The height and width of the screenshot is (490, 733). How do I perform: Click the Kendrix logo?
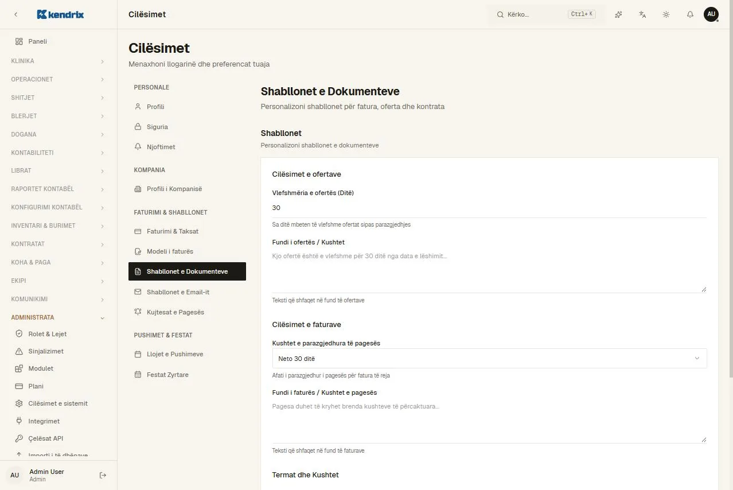tap(60, 14)
